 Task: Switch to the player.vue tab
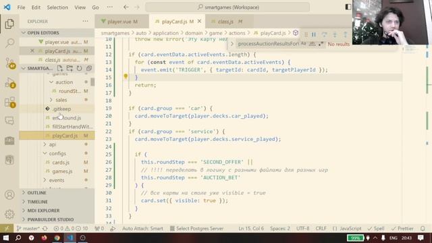click(x=119, y=22)
